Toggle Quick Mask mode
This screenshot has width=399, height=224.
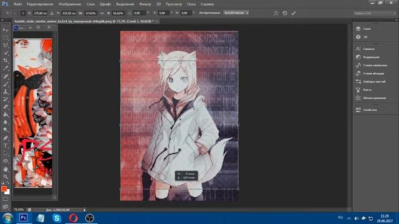click(x=6, y=199)
